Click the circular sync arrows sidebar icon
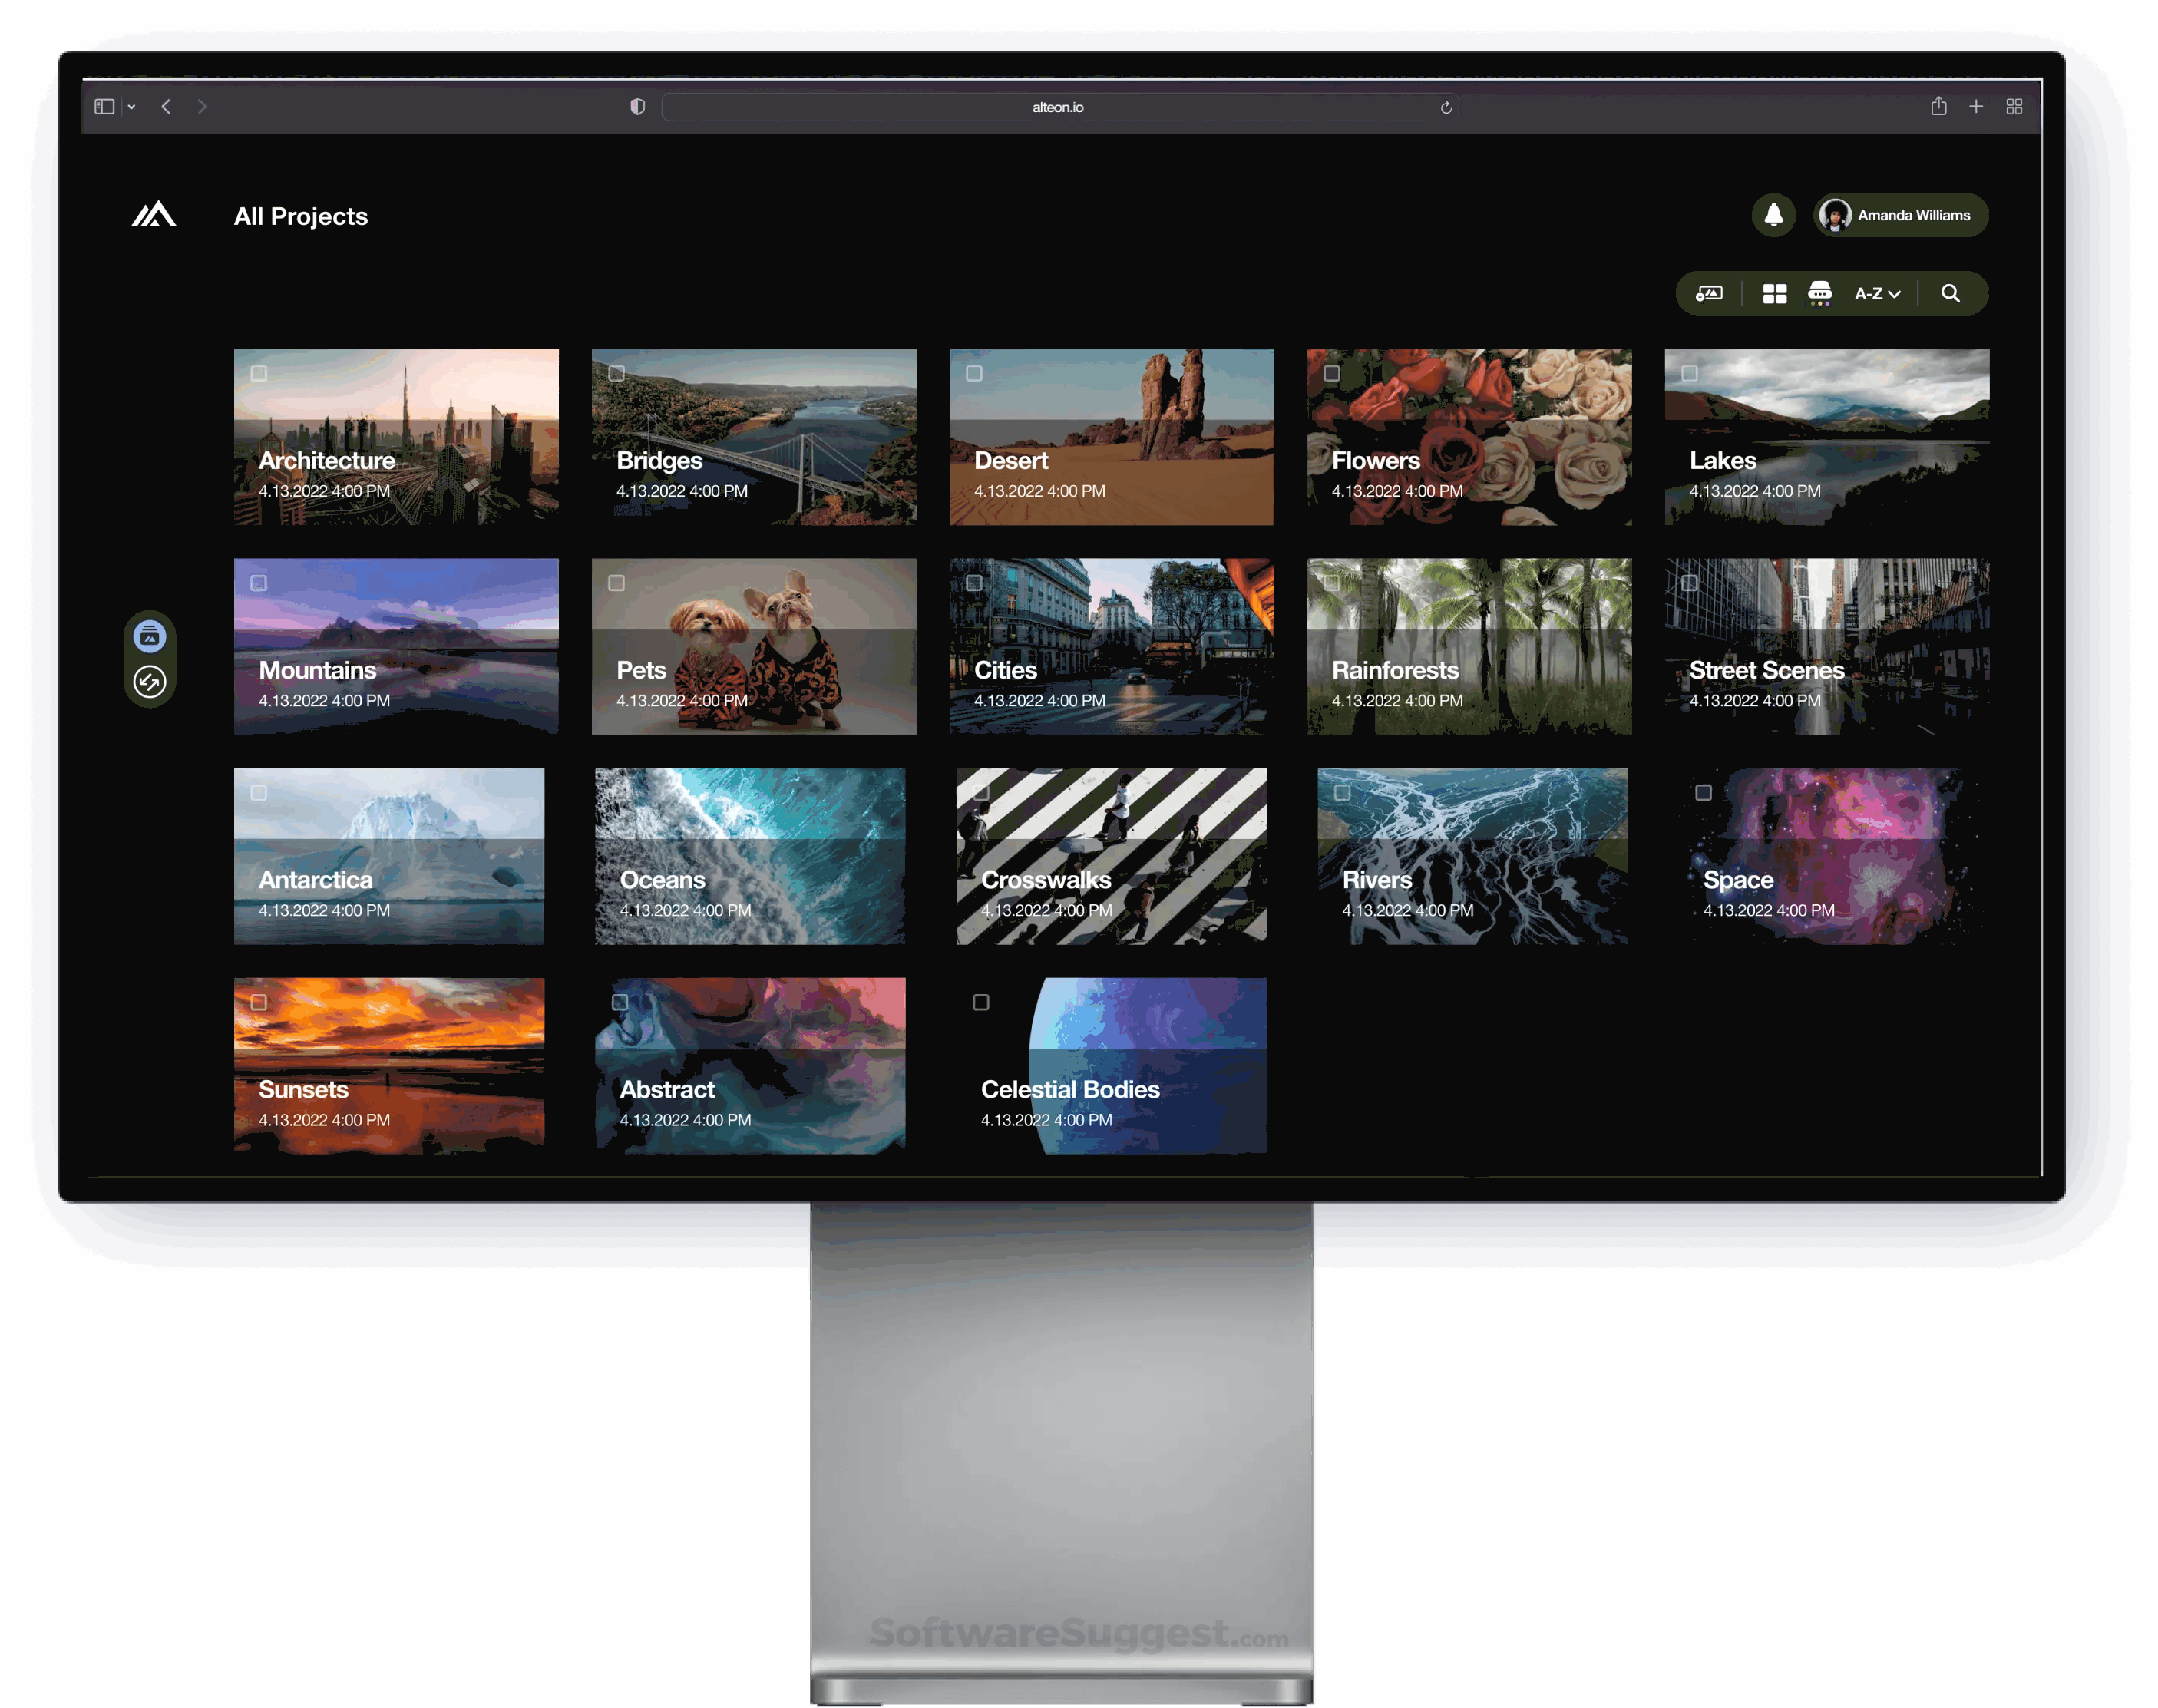2158x1708 pixels. point(150,682)
